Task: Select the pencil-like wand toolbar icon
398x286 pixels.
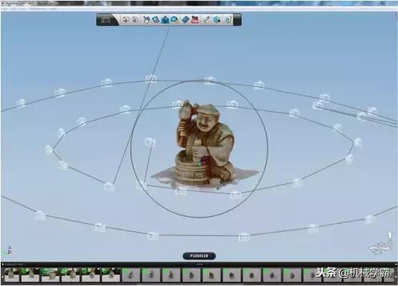Action: click(207, 19)
